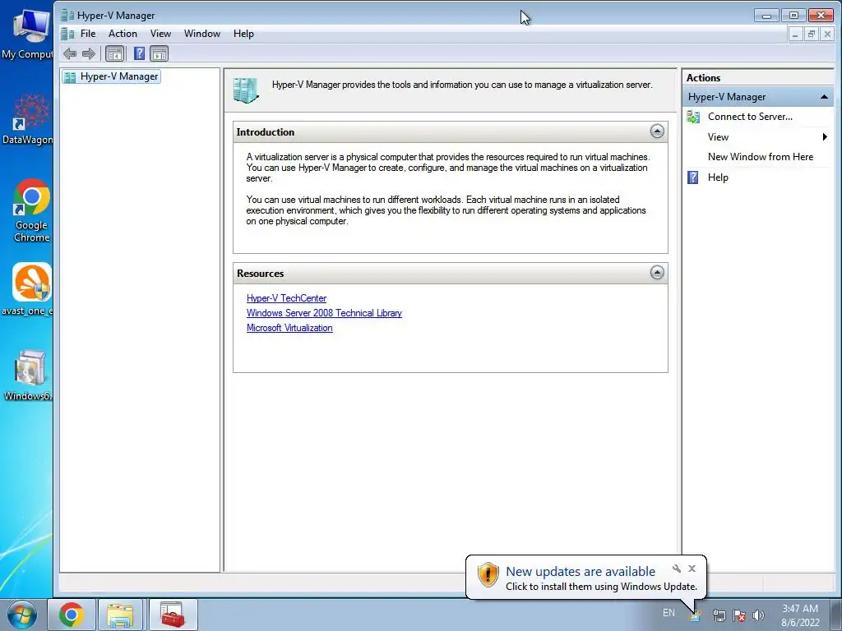Dismiss the update notification balloon
Screen dimensions: 842x631
(692, 569)
